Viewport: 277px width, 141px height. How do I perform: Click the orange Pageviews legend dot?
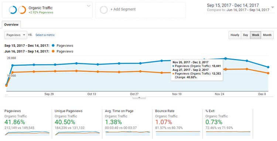tap(53, 51)
